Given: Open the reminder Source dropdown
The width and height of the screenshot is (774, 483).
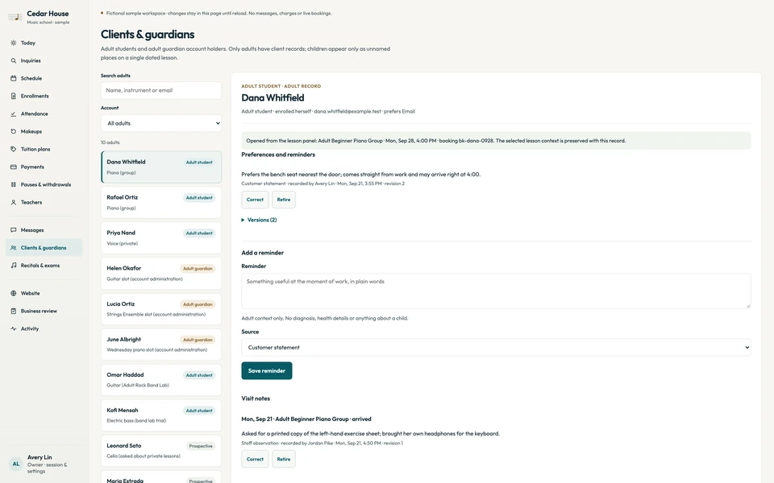Looking at the screenshot, I should pyautogui.click(x=496, y=348).
